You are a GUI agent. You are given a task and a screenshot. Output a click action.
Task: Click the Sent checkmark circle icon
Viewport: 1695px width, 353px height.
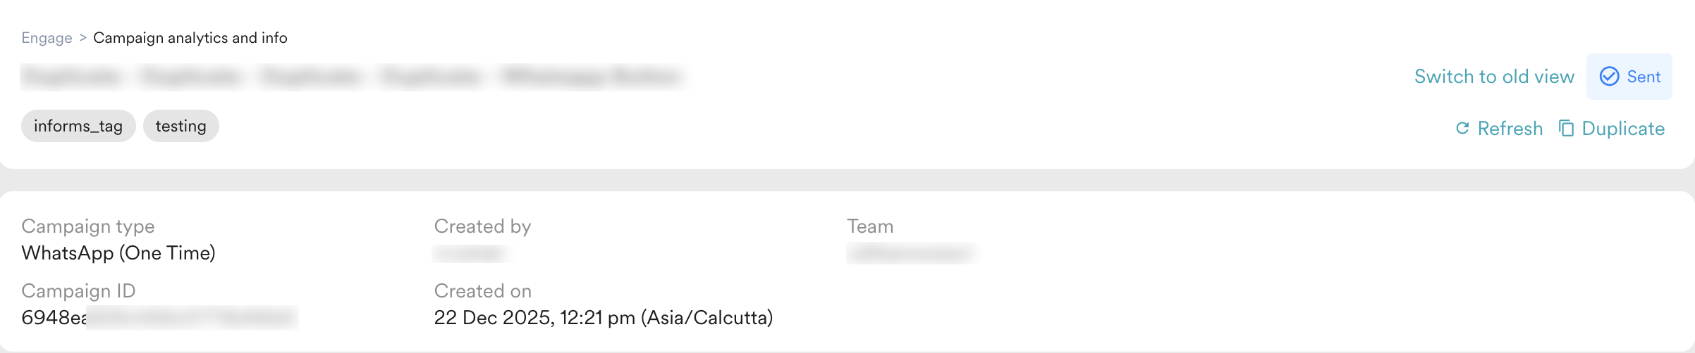pos(1609,77)
